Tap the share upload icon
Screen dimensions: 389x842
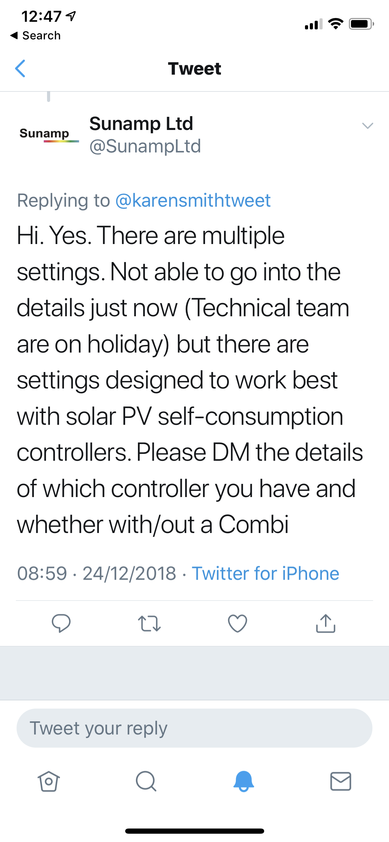click(x=326, y=623)
